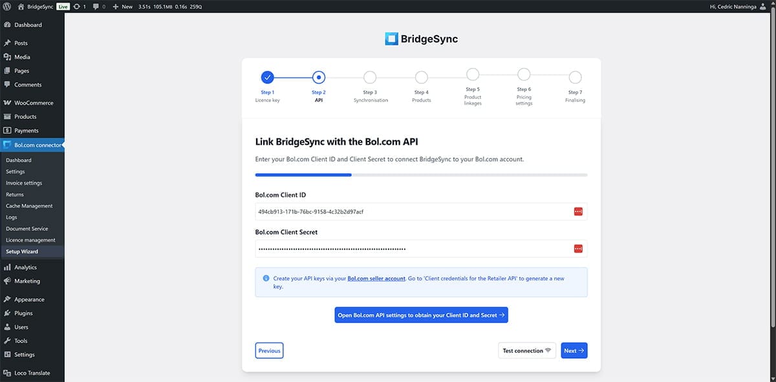Click the password manager icon beside Client Secret field
The image size is (776, 382).
coord(577,248)
